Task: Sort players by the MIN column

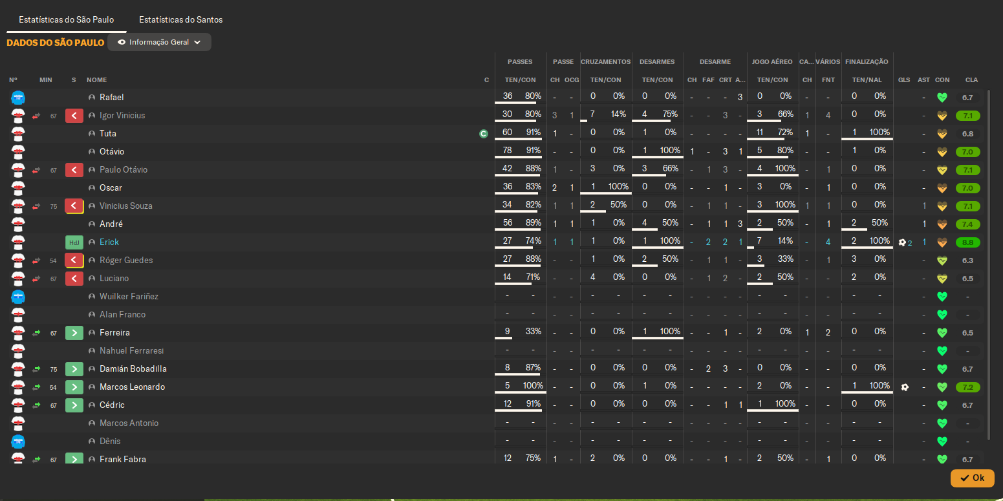Action: pos(45,80)
